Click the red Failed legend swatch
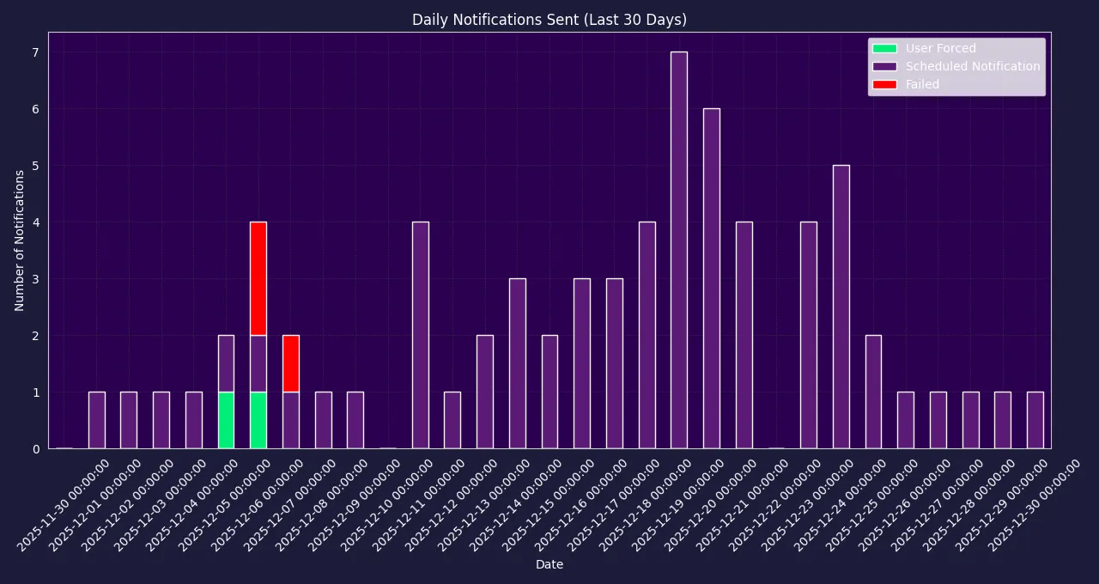 tap(884, 84)
